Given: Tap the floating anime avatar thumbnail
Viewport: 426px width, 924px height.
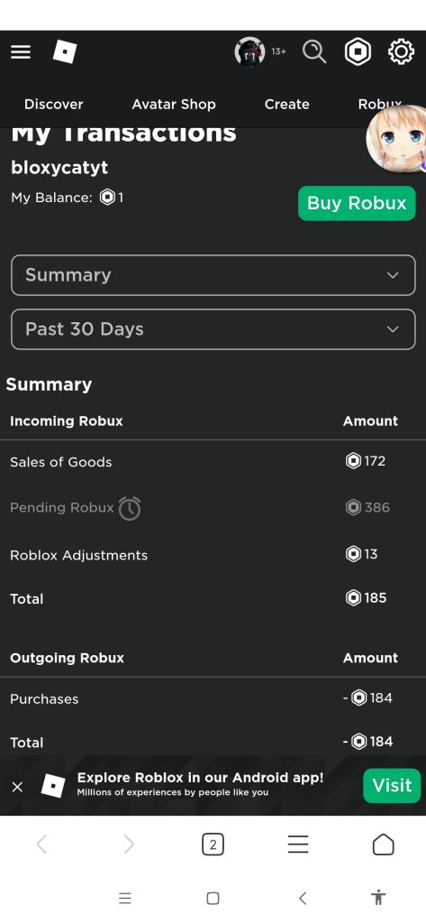Looking at the screenshot, I should click(x=396, y=138).
